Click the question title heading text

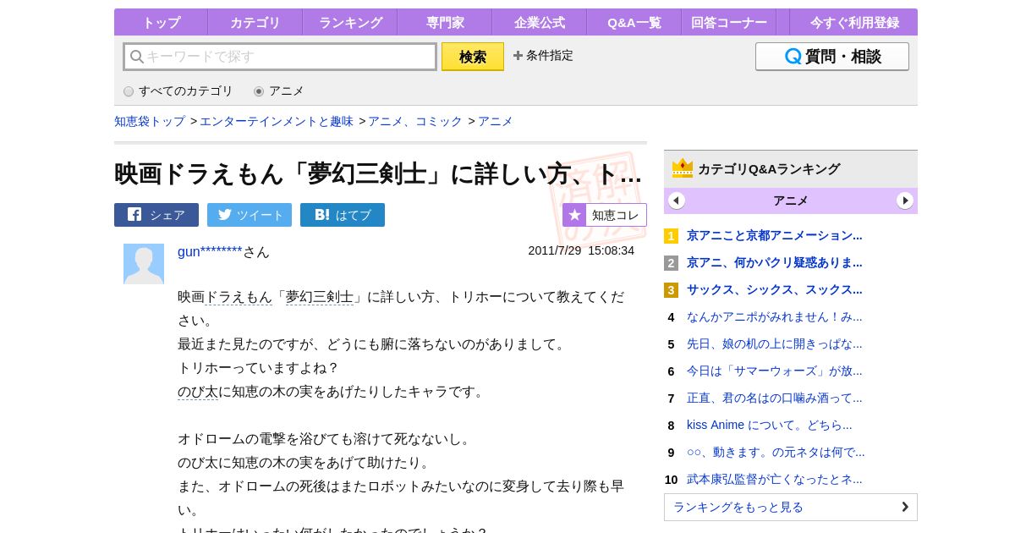point(378,173)
